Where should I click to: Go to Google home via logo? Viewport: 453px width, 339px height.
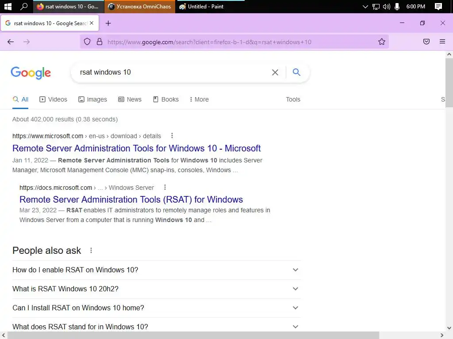[x=31, y=73]
